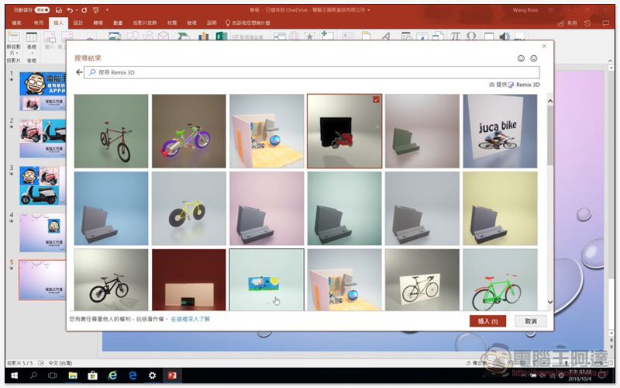Click the 共用 Share button
The width and height of the screenshot is (620, 388).
[x=567, y=23]
